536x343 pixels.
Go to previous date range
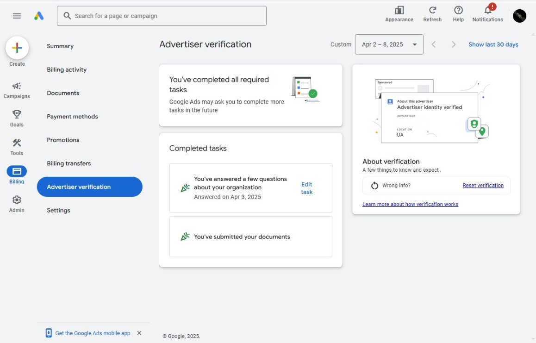pyautogui.click(x=433, y=44)
